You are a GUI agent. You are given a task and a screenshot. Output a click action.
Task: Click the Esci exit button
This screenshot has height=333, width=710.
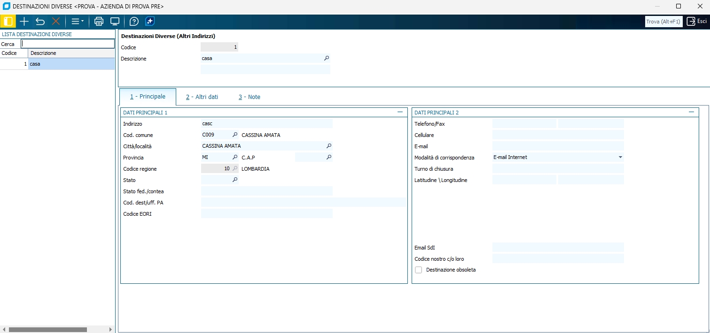[697, 21]
